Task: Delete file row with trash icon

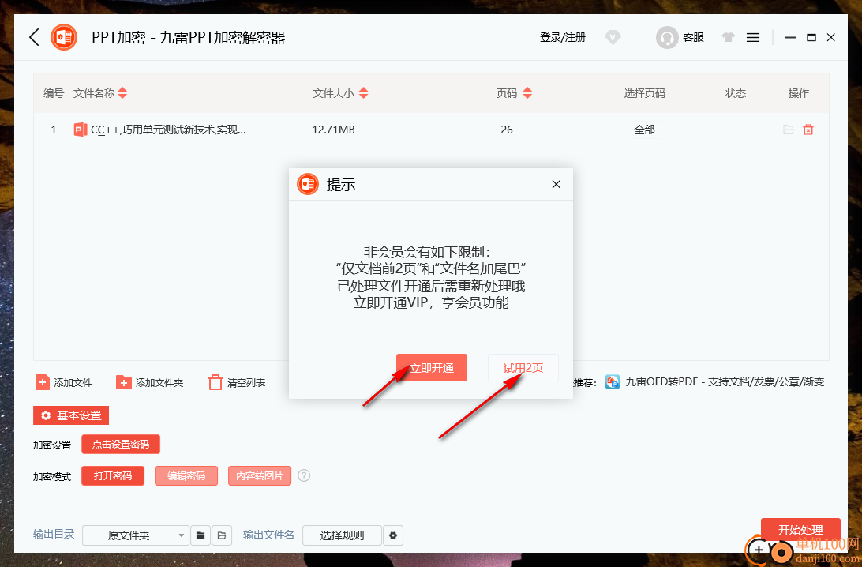Action: point(808,130)
